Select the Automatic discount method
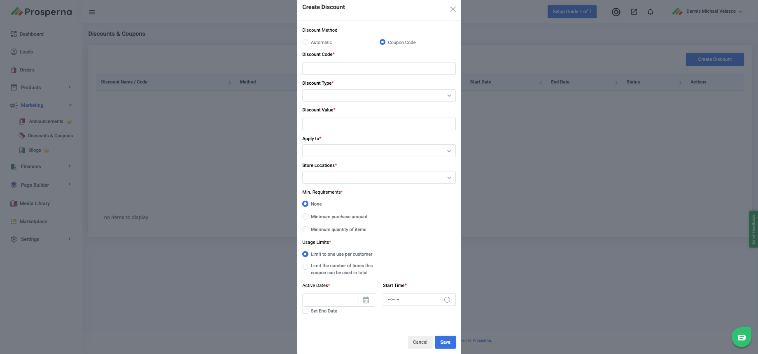Screen dimensions: 758x354 tap(306, 42)
